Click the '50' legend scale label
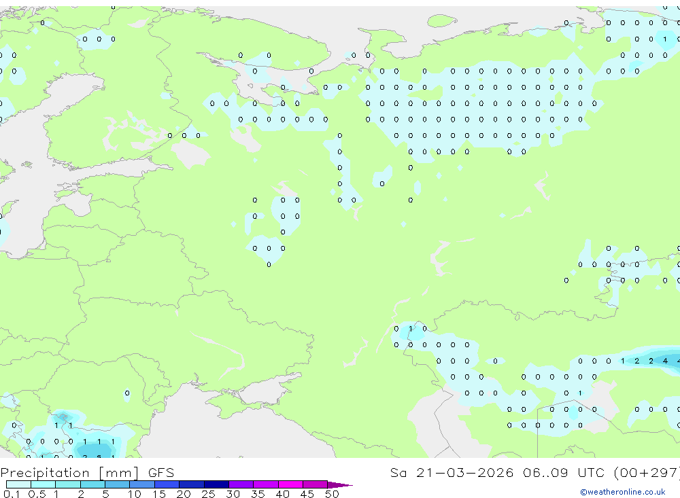 (332, 494)
